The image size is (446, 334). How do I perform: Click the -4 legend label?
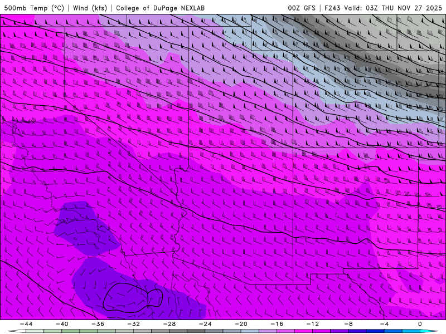384,324
